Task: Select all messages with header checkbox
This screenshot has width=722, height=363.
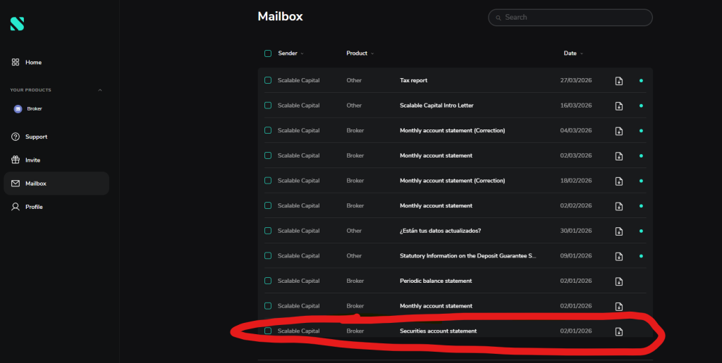Action: point(268,53)
